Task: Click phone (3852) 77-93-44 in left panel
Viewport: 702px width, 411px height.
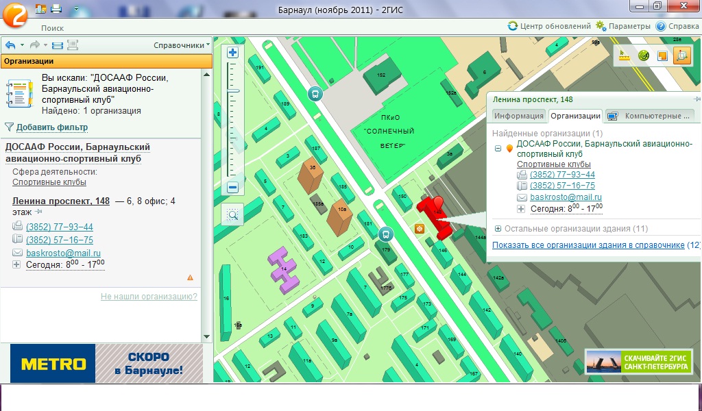Action: coord(60,227)
